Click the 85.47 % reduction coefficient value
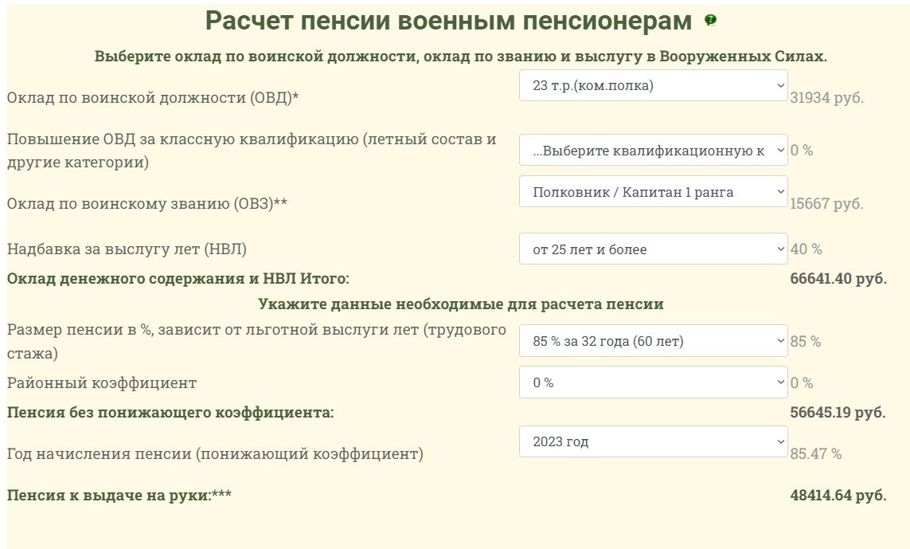910x549 pixels. 815,454
